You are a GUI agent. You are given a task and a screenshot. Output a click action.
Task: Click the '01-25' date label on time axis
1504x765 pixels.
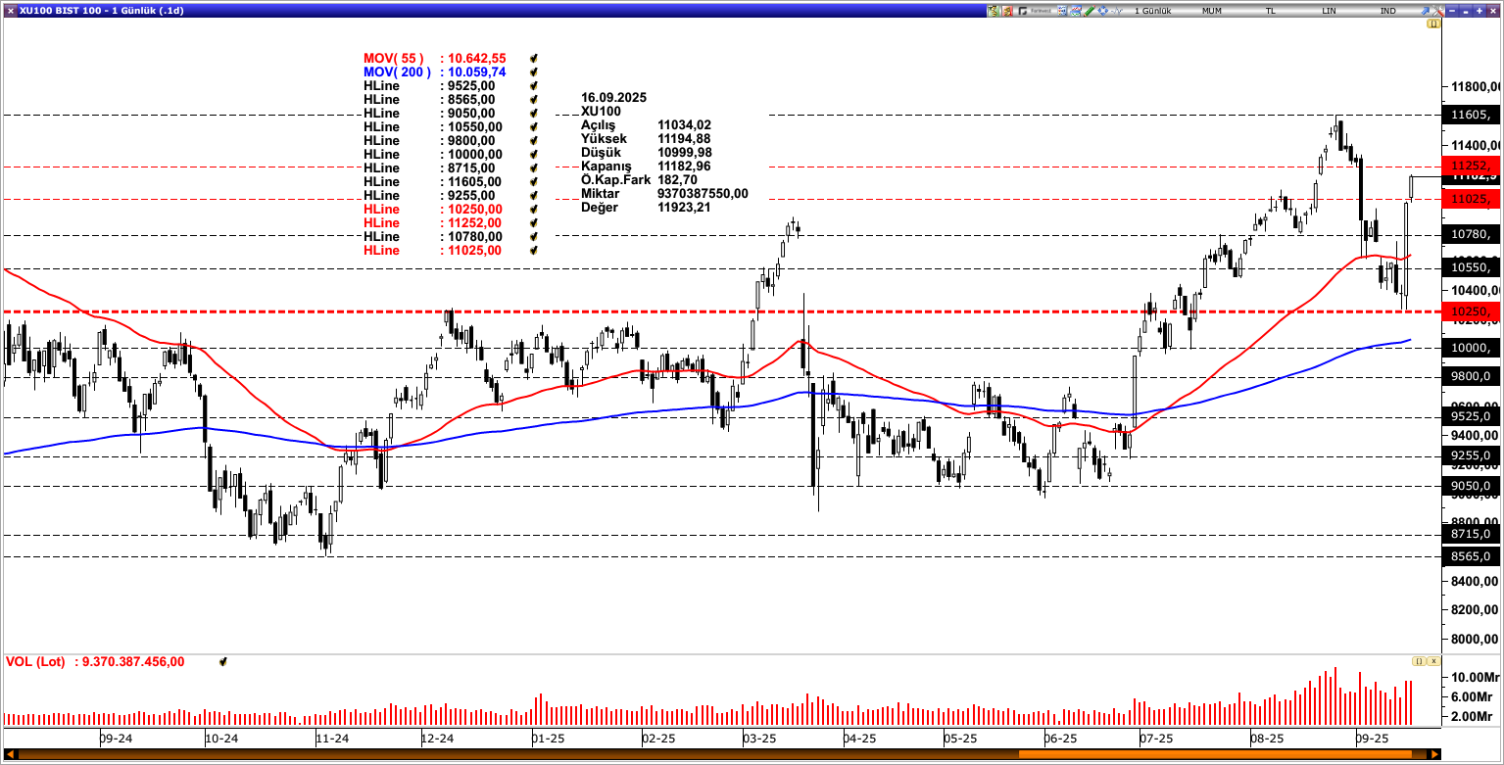point(549,738)
